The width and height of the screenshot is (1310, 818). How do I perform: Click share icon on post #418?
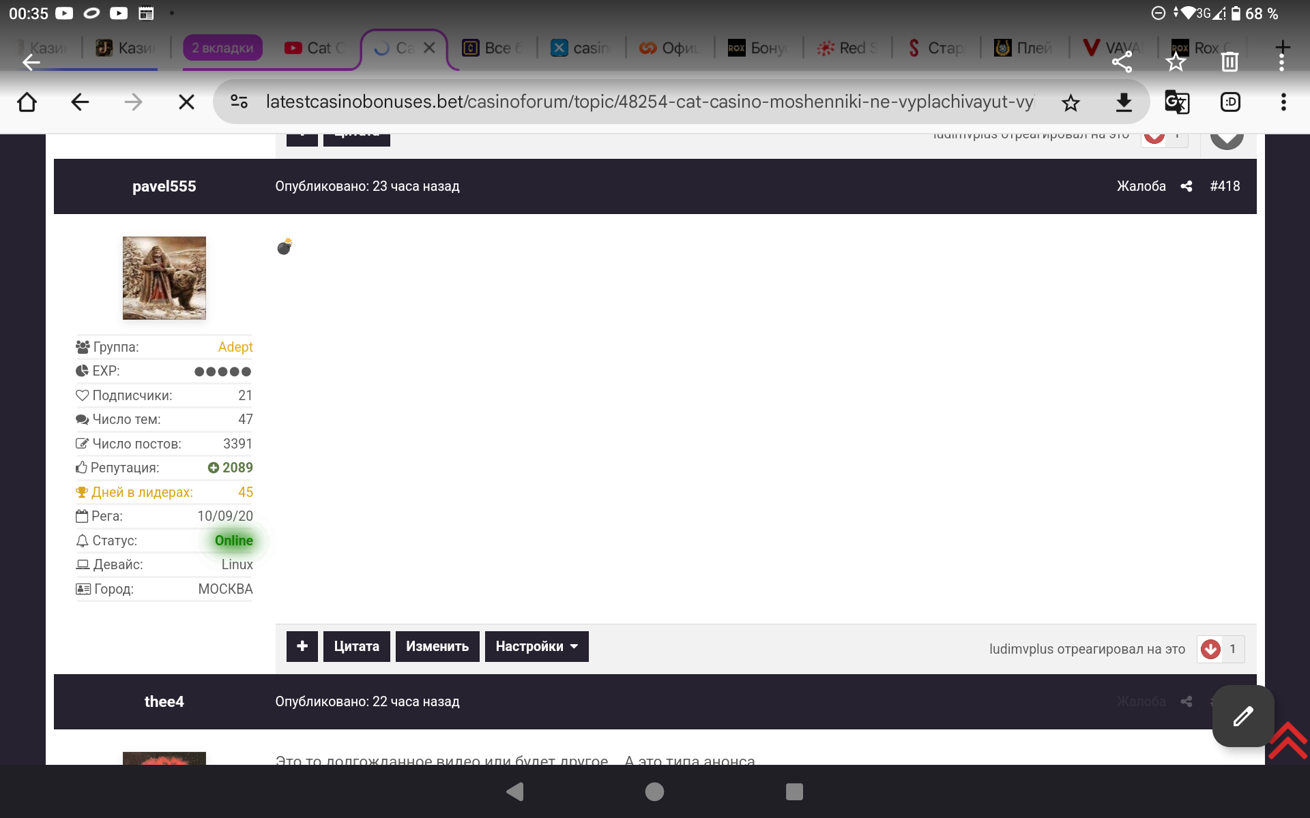pos(1187,186)
